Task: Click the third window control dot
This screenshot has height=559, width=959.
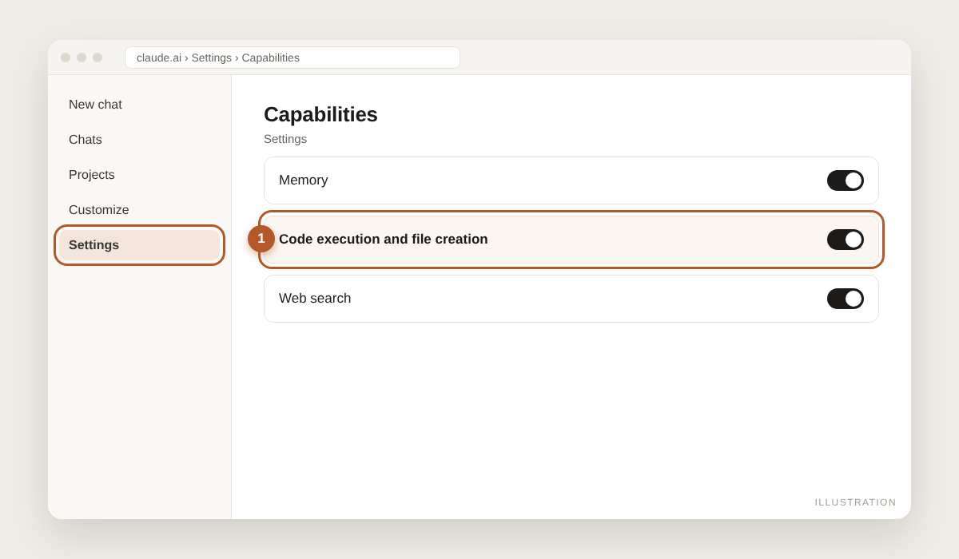Action: point(97,57)
